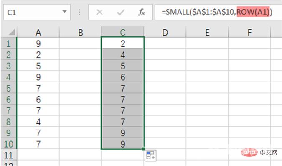This screenshot has height=166, width=282.
Task: Click cell A10 containing 7
Action: pyautogui.click(x=38, y=143)
